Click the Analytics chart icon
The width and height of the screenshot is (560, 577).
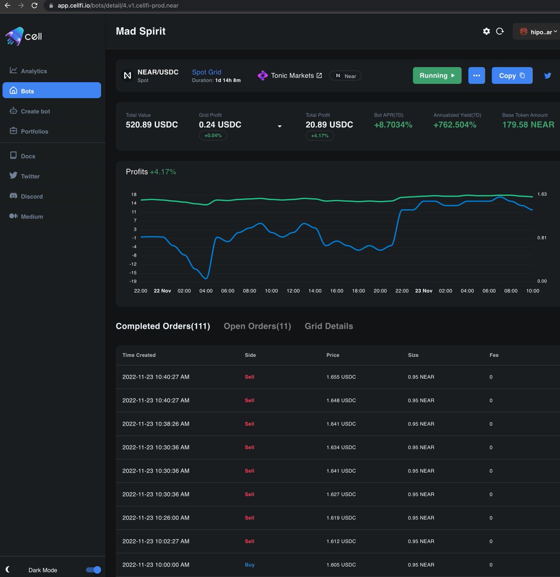pos(13,70)
